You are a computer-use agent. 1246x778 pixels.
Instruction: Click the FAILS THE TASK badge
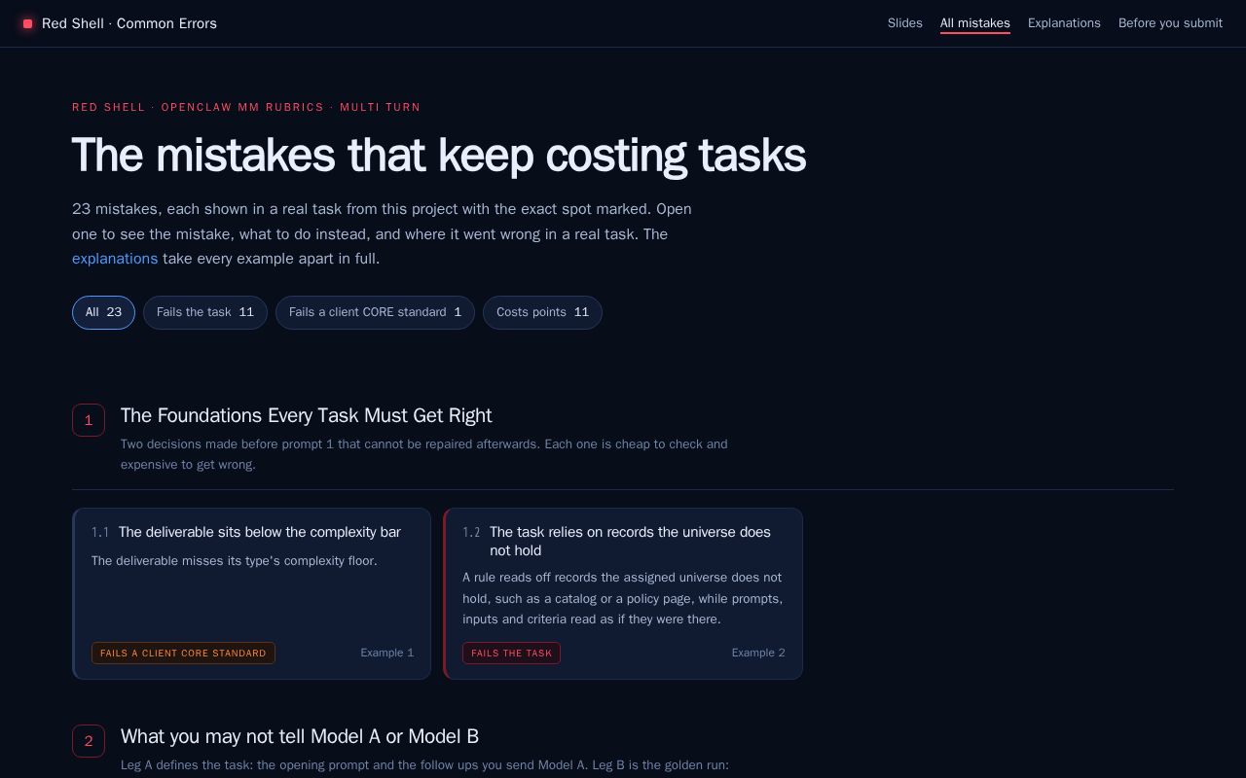(x=511, y=653)
